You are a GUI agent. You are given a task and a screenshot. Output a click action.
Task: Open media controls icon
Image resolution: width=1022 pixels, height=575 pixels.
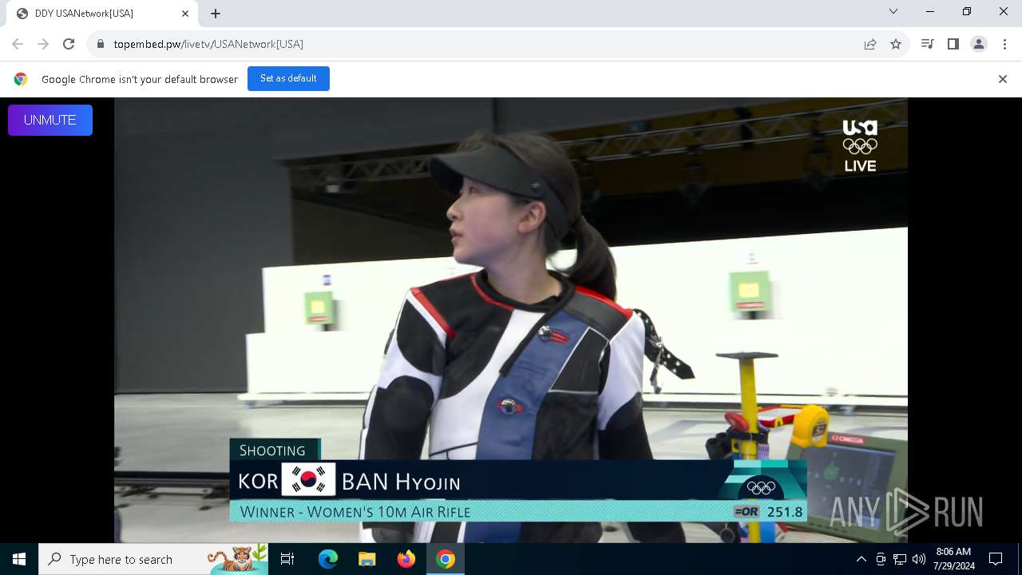pos(927,44)
